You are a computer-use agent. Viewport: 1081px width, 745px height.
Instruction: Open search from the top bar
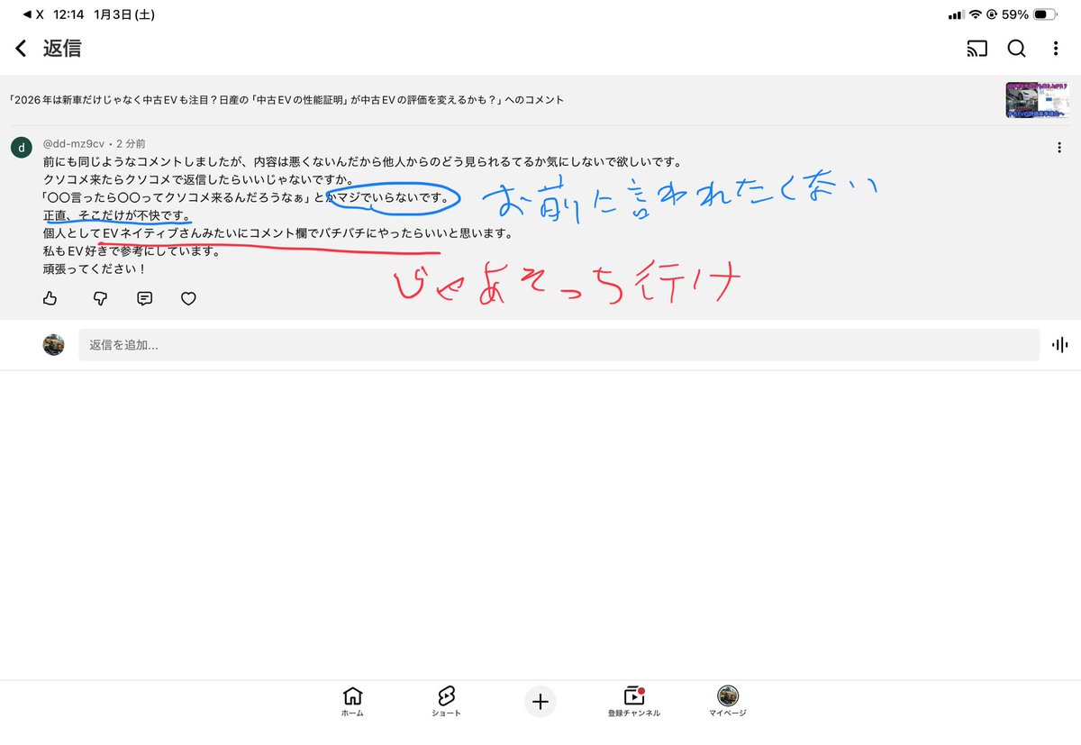click(1017, 50)
